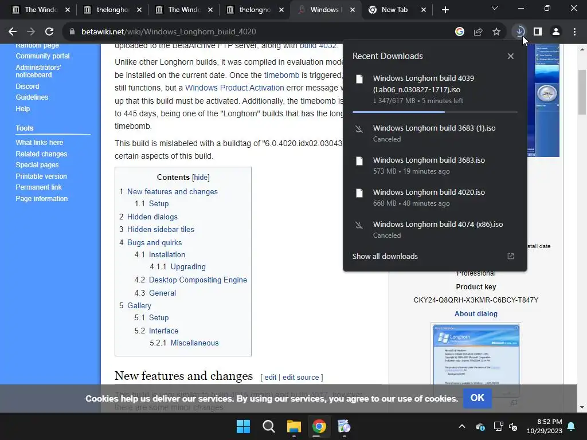Follow Windows Product Activation link

[234, 88]
